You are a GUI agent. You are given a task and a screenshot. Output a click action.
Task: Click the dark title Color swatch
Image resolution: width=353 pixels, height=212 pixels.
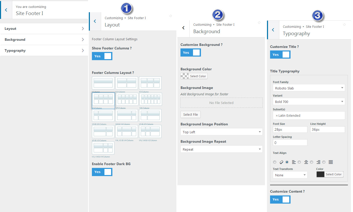[x=320, y=174]
